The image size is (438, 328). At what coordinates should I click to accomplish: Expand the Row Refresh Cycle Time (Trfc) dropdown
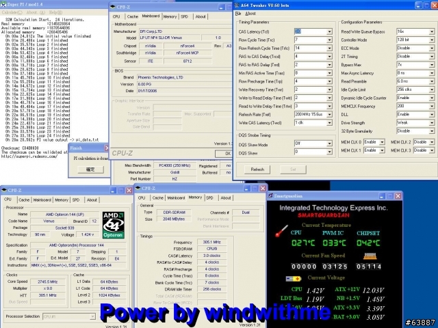tap(330, 49)
